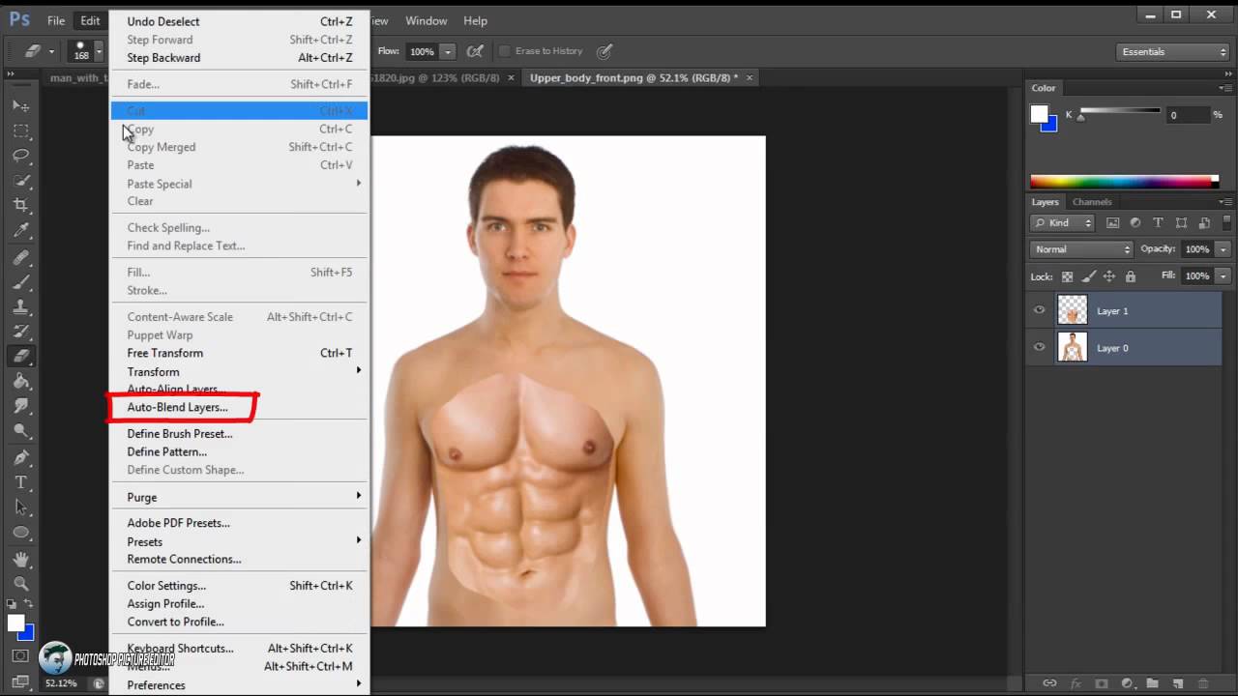1238x696 pixels.
Task: Choose Auto-Blend Layers from Edit menu
Action: point(177,407)
